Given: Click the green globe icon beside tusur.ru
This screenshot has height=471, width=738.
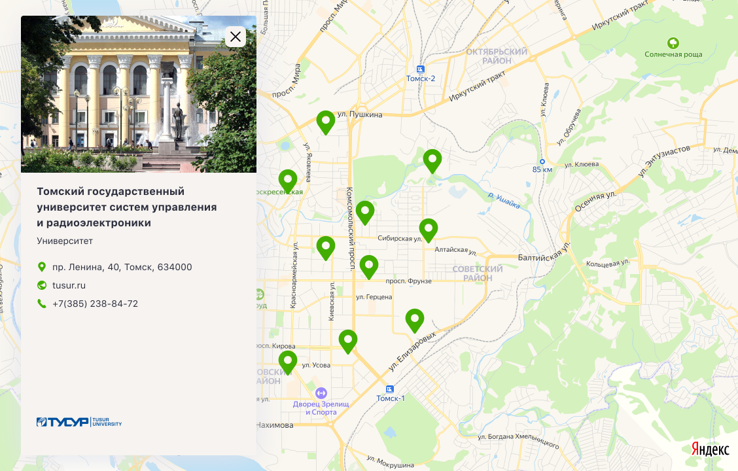Looking at the screenshot, I should click(42, 285).
